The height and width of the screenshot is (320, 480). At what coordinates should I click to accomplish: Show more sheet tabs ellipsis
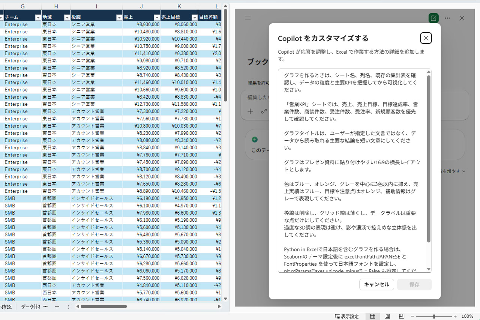[x=45, y=306]
